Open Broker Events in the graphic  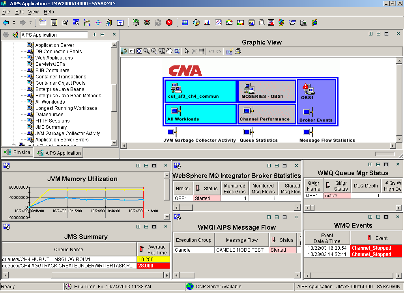[308, 112]
